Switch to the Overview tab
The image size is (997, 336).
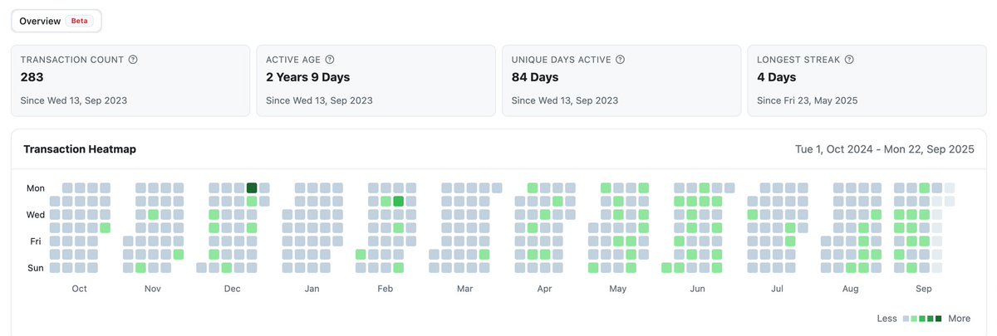pos(40,21)
